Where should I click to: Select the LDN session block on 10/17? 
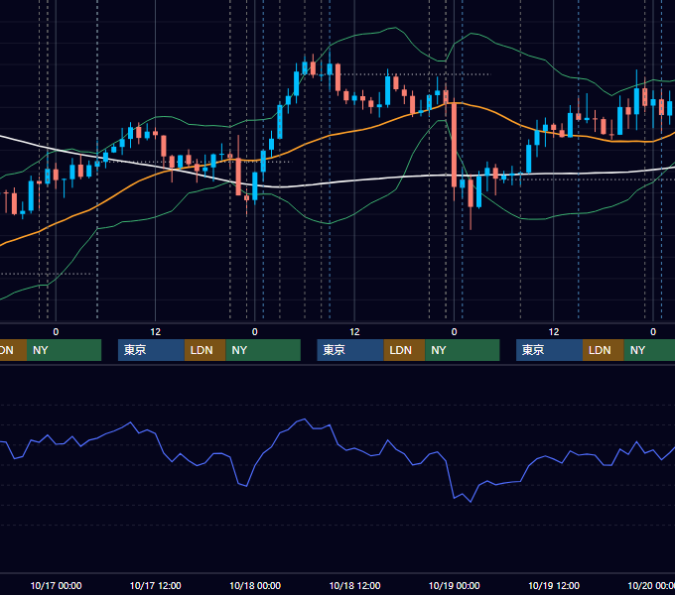[x=204, y=350]
